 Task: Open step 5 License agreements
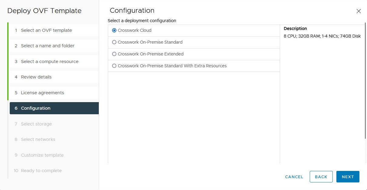[x=54, y=93]
